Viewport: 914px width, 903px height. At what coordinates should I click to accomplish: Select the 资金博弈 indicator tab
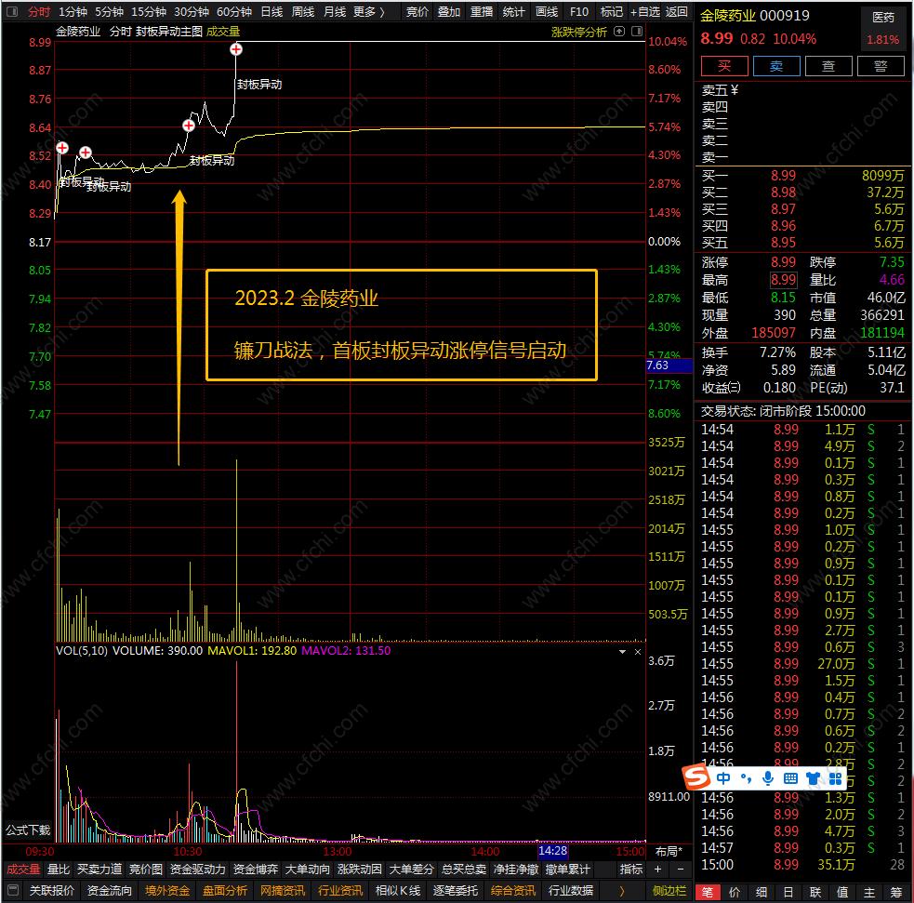click(256, 870)
